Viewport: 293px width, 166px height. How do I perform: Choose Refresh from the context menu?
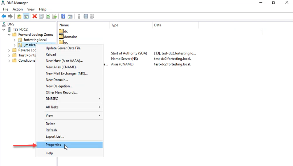(x=70, y=130)
